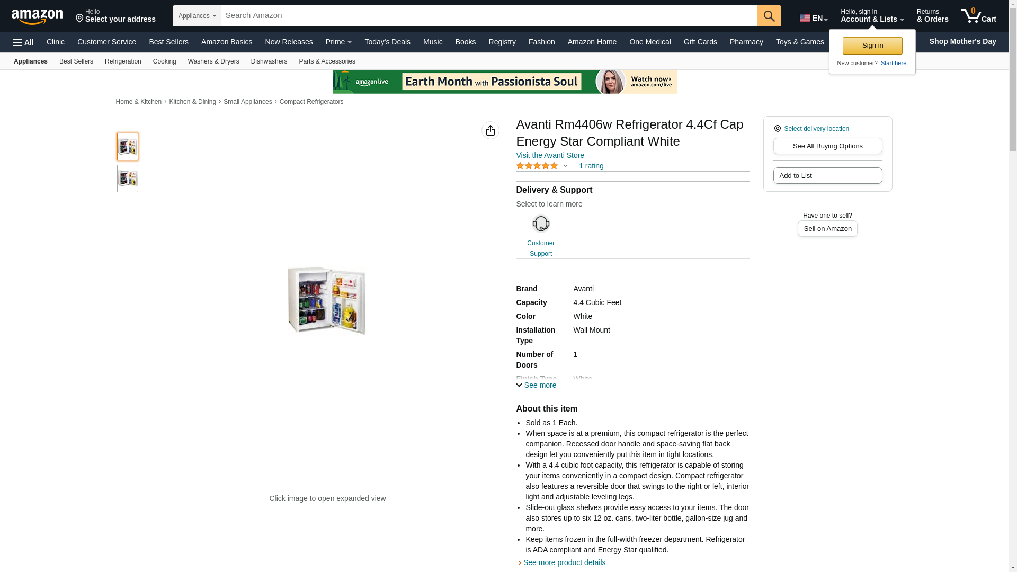Screen dimensions: 1017x572
Task: Click the delivery location pin icon
Action: click(778, 129)
